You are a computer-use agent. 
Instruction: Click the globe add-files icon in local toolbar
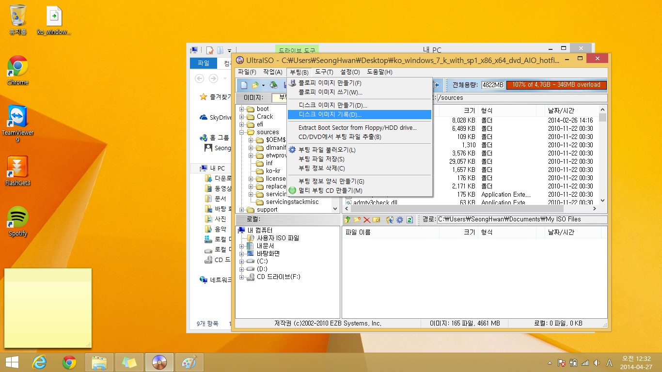tap(390, 219)
